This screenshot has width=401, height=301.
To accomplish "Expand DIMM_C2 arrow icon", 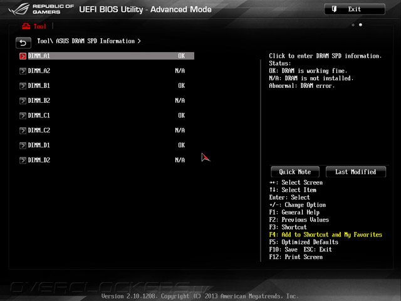I will click(x=23, y=130).
